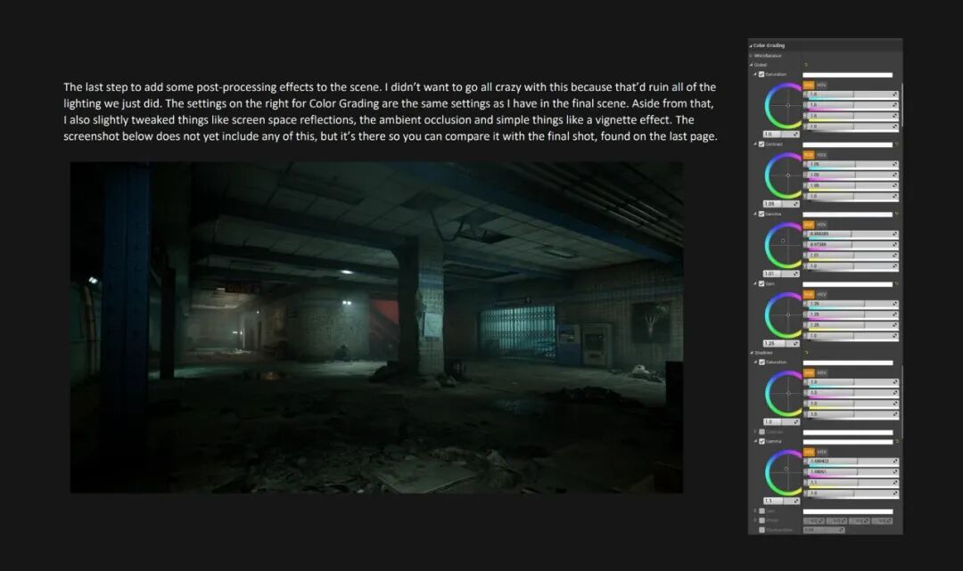Reset the Global section with its yellow arrow

pyautogui.click(x=806, y=64)
